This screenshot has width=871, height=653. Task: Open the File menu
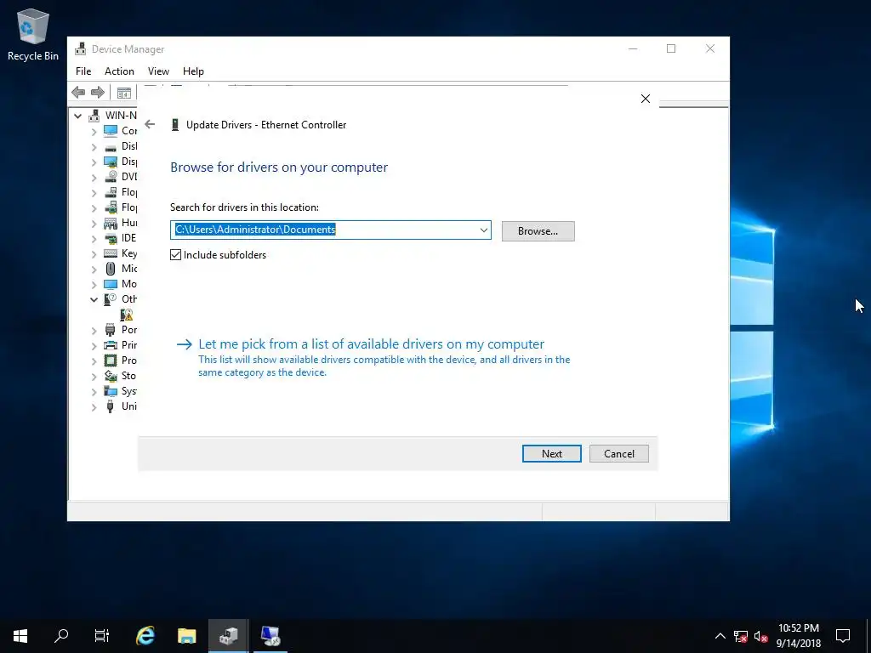click(83, 71)
